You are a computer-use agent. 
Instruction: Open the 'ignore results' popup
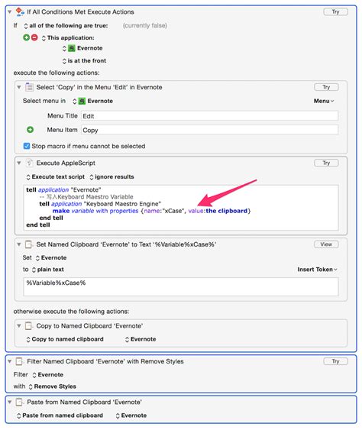click(112, 177)
